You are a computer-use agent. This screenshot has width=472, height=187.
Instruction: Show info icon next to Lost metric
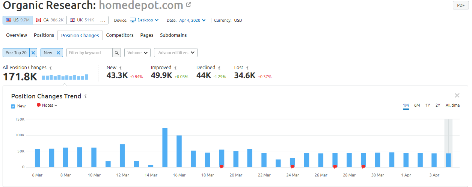(247, 68)
